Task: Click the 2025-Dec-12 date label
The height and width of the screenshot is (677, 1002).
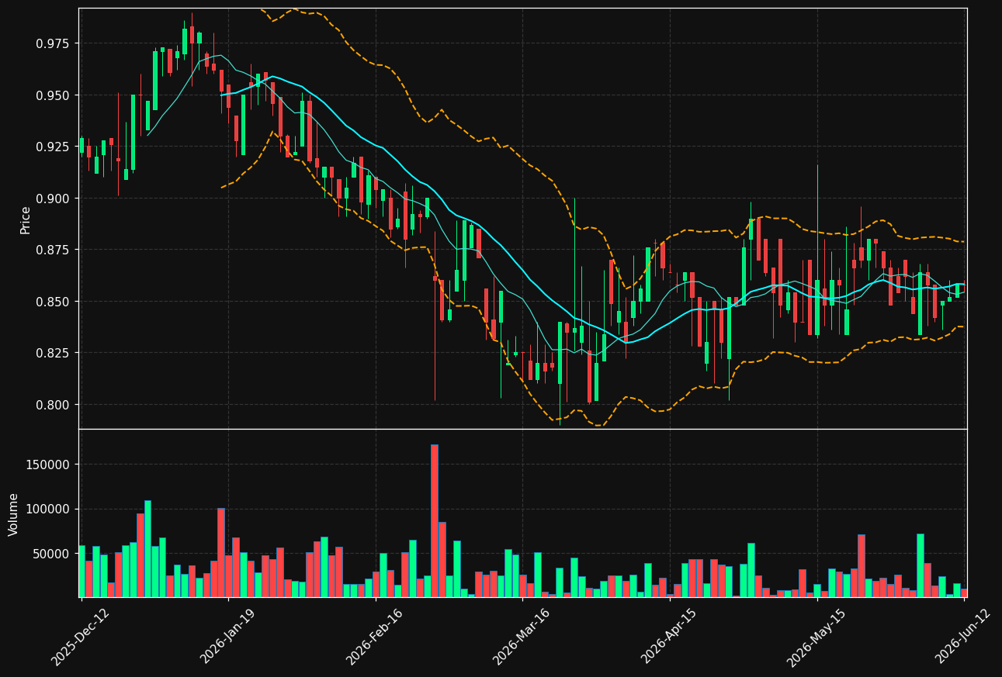Action: click(80, 637)
